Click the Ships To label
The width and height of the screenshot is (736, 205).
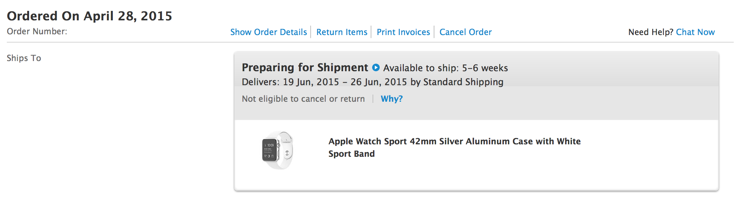tap(24, 58)
